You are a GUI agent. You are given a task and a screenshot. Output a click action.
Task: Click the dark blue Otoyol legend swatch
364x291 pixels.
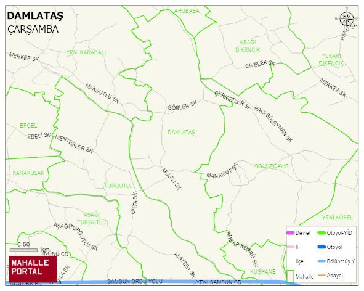pyautogui.click(x=322, y=247)
